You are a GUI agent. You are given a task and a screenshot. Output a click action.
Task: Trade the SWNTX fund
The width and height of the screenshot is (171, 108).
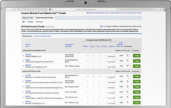point(137,66)
